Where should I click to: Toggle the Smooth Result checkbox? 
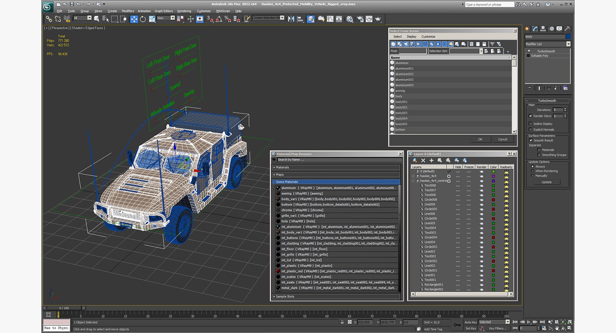[x=531, y=140]
